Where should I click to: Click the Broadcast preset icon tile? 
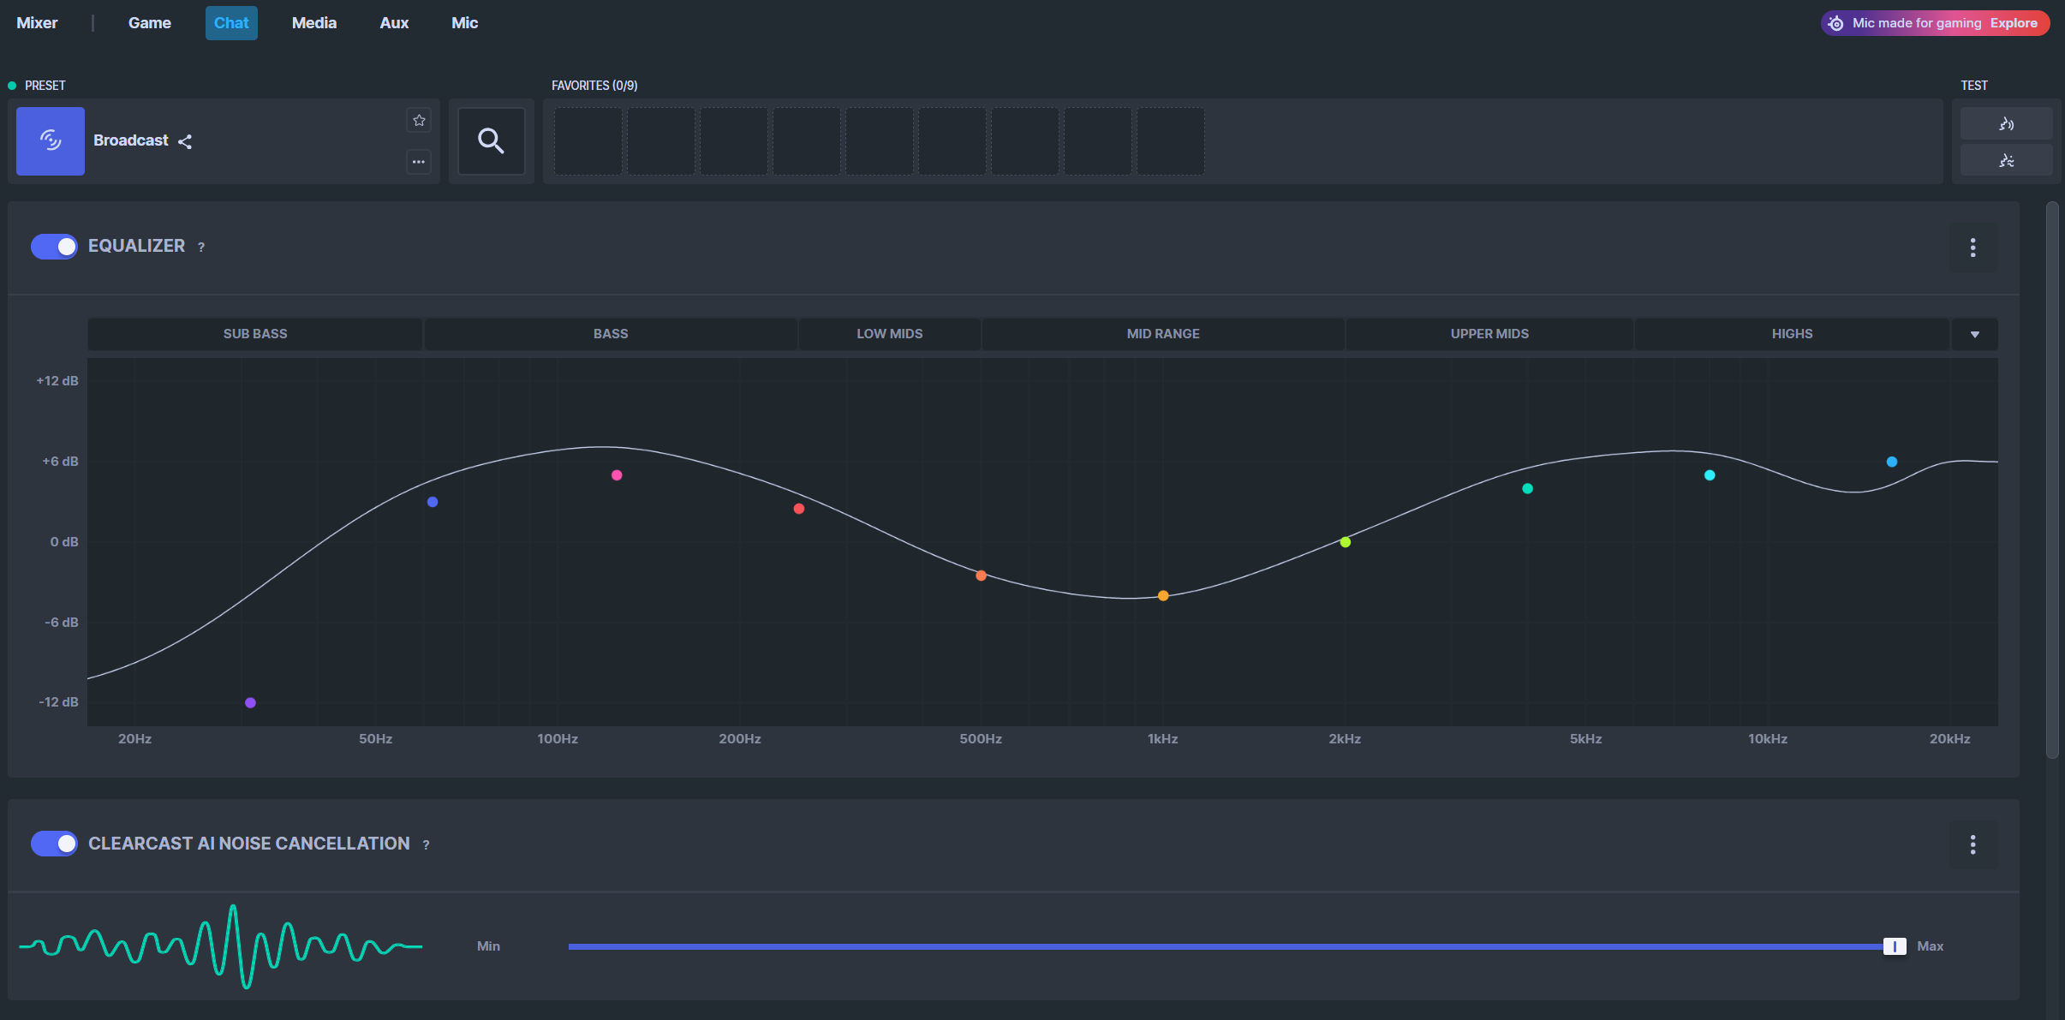tap(50, 140)
